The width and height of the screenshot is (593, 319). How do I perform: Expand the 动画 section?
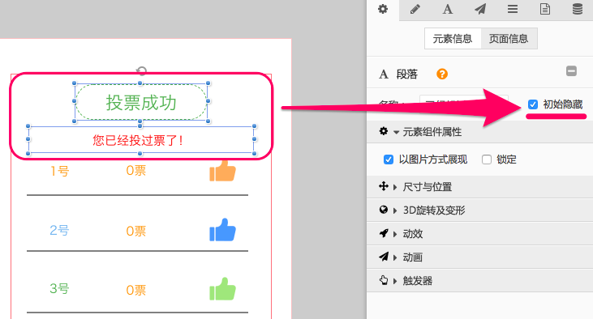479,257
